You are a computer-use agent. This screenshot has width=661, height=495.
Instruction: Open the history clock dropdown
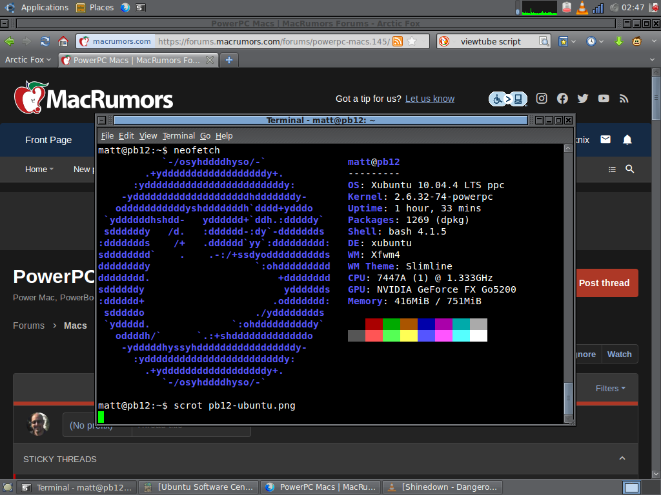595,41
